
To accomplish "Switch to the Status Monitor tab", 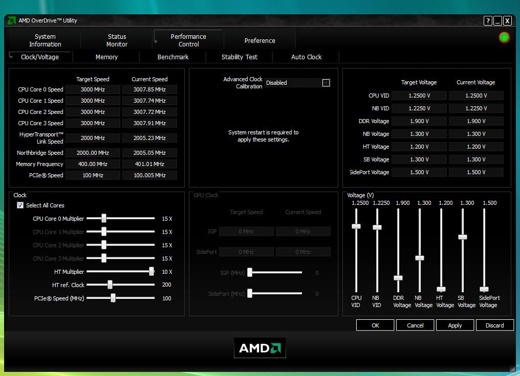I will (117, 40).
